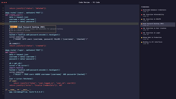The height and width of the screenshot is (99, 176).
Task: Click orange severity dot beside SQL Injection in DELETE
Action: (x=142, y=19)
